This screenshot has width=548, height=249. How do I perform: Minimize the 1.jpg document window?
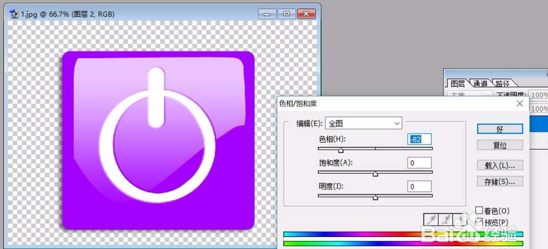tap(267, 14)
